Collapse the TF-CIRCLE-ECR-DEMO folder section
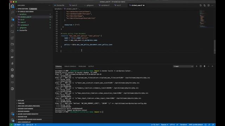 (34, 12)
